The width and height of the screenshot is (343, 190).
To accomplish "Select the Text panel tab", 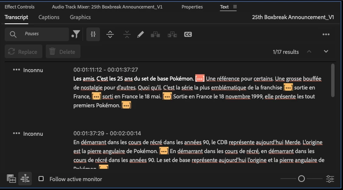I will tap(224, 7).
